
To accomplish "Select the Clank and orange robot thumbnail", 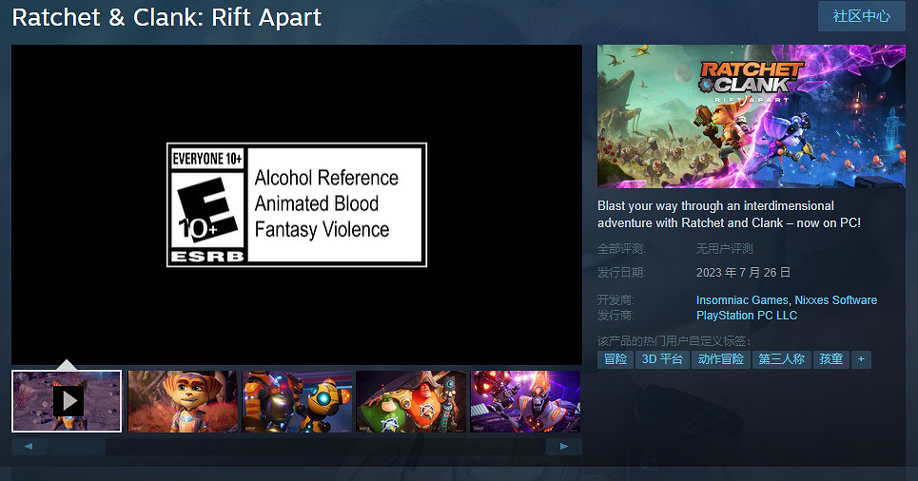I will click(297, 401).
